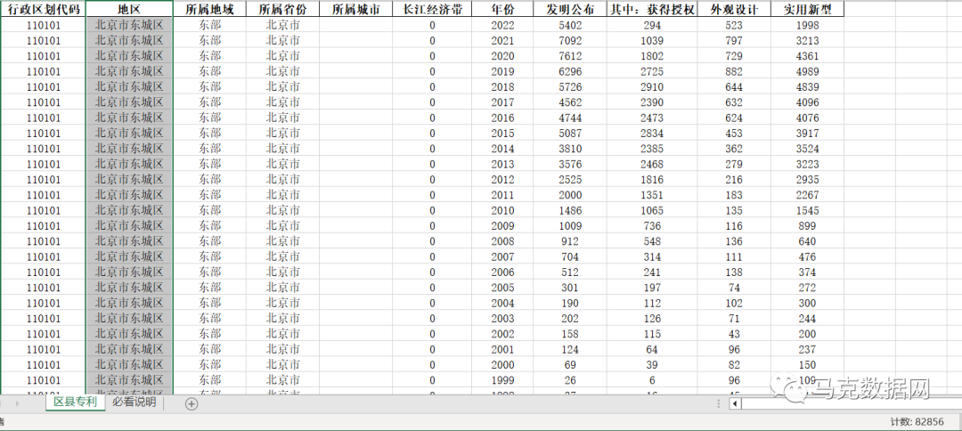Select the 行政区划代码 header cell

point(44,9)
